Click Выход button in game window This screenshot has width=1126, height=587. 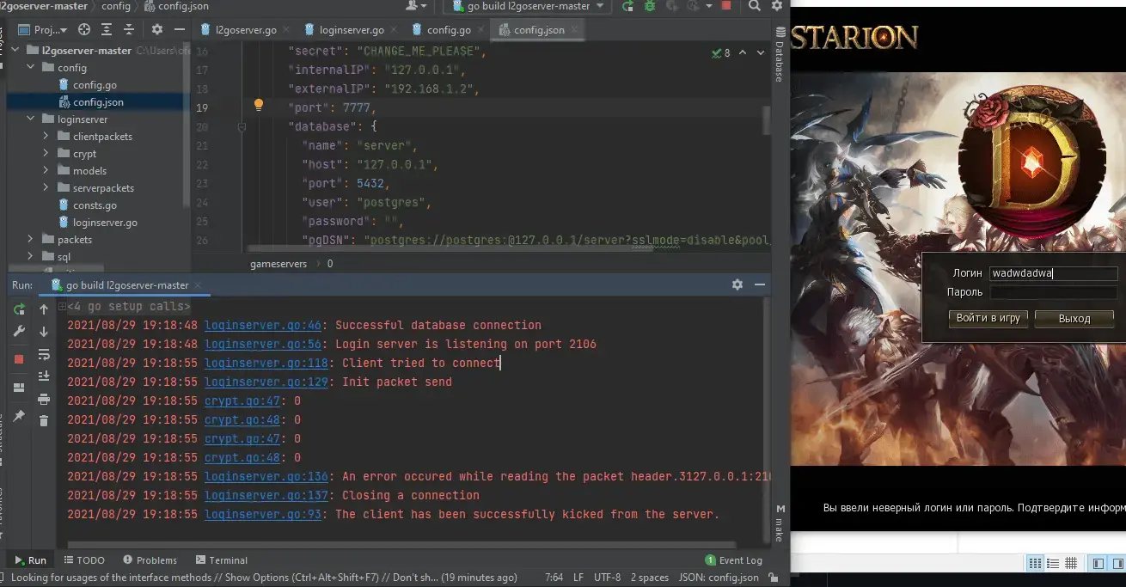point(1074,319)
